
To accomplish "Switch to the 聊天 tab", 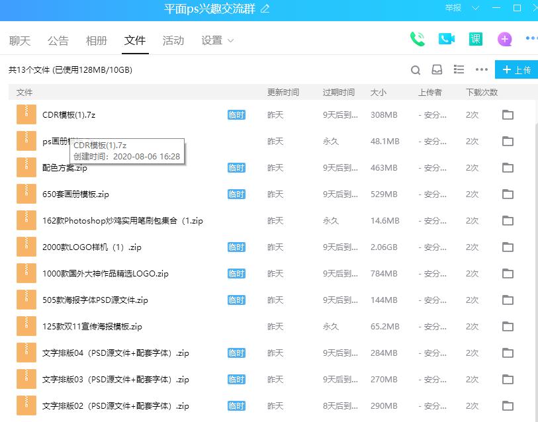I will (19, 40).
